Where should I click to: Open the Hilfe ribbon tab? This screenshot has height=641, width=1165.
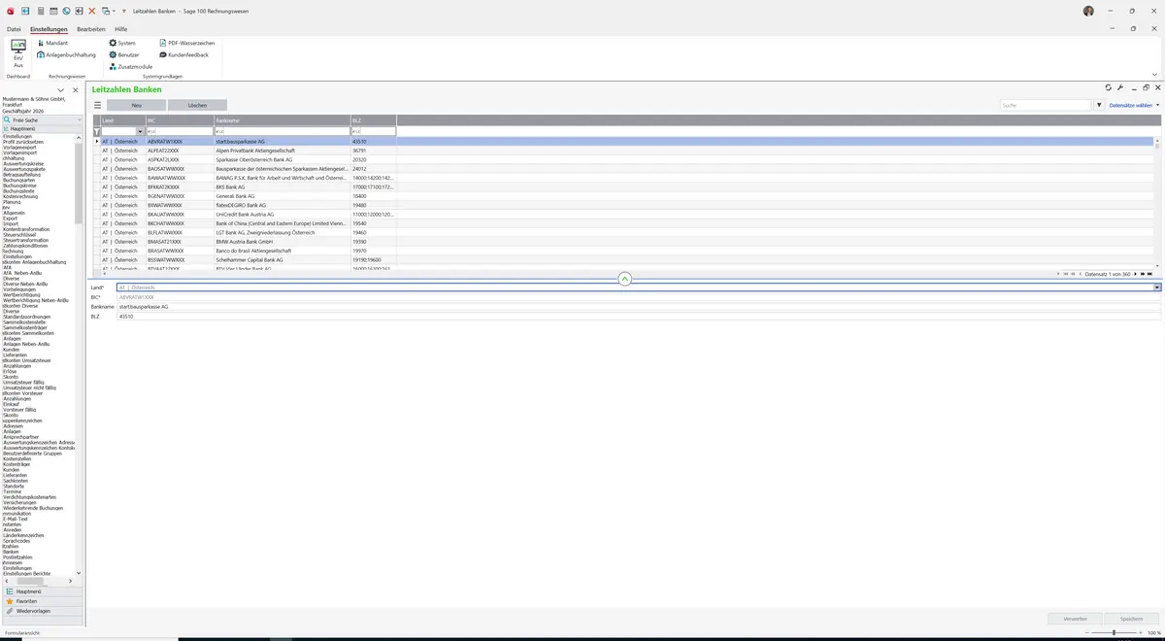pos(121,29)
